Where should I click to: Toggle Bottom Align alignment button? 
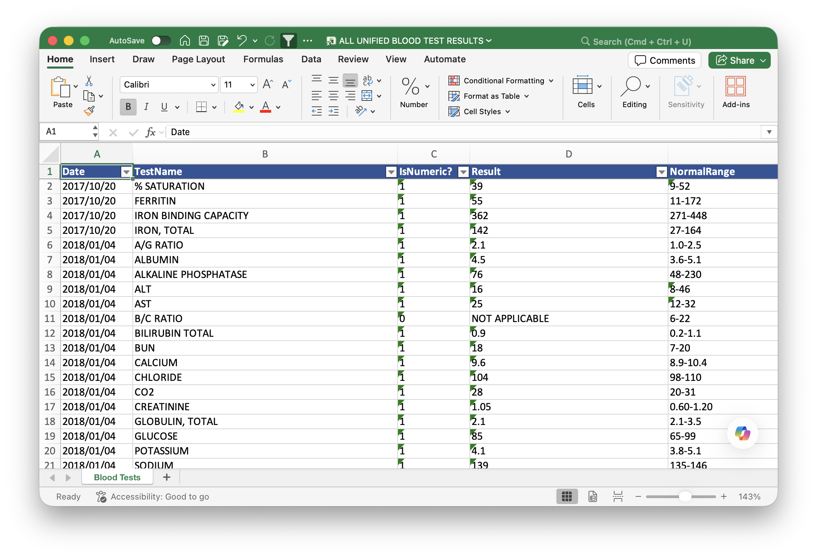(350, 81)
